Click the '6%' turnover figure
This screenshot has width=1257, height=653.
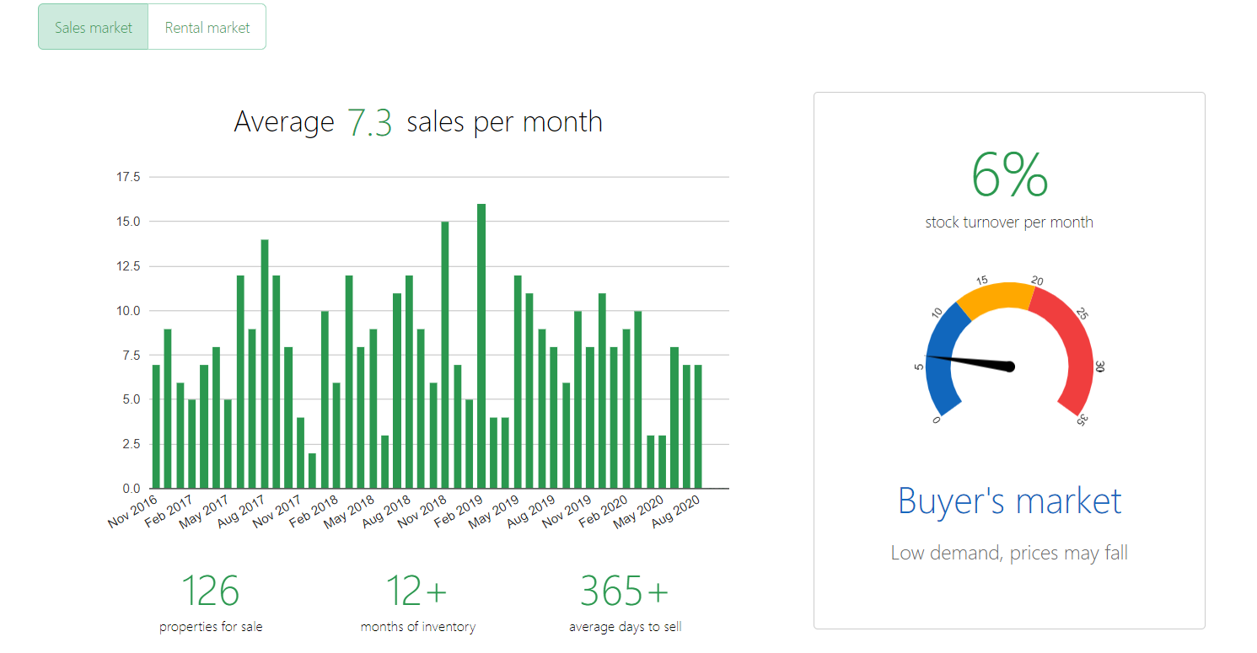coord(1009,175)
